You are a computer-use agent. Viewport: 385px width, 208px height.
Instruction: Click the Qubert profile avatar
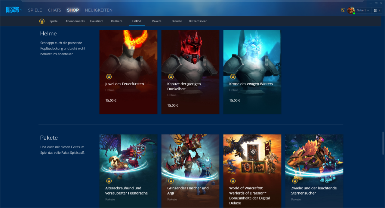coord(351,10)
